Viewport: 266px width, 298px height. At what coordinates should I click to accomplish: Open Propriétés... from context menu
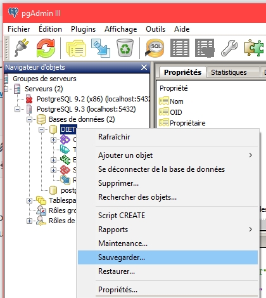pos(168,290)
